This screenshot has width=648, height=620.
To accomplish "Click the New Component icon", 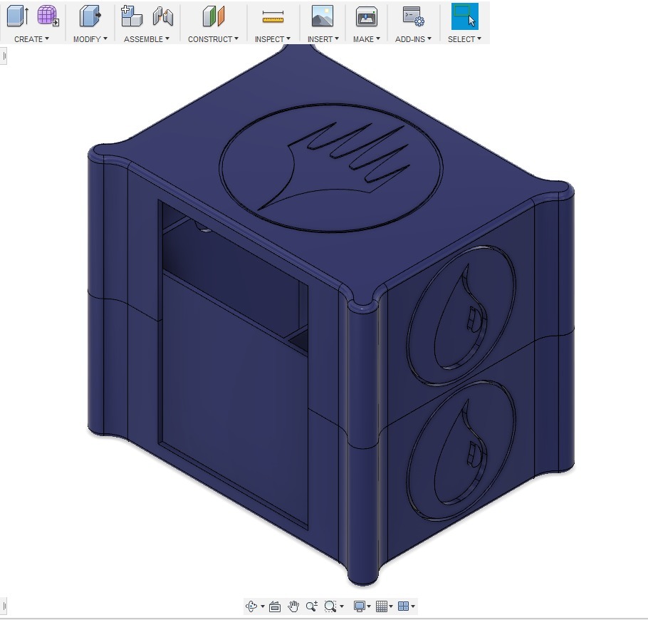I will click(x=132, y=16).
